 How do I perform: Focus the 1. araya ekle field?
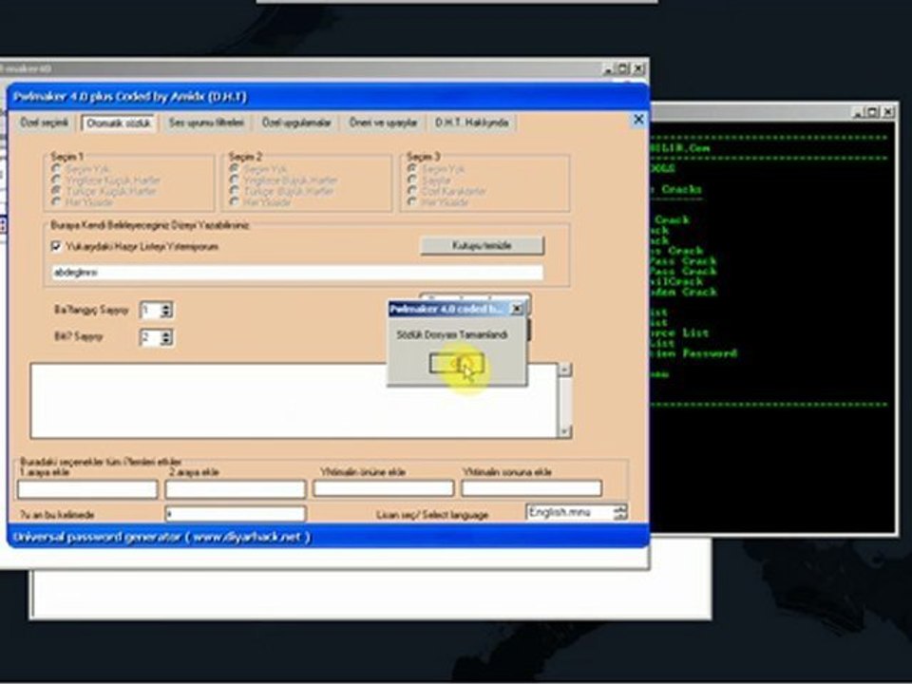87,488
